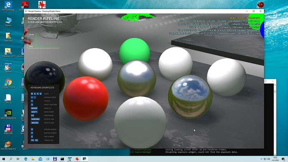This screenshot has width=288, height=162.
Task: Open Task View on the taskbar
Action: pos(18,159)
